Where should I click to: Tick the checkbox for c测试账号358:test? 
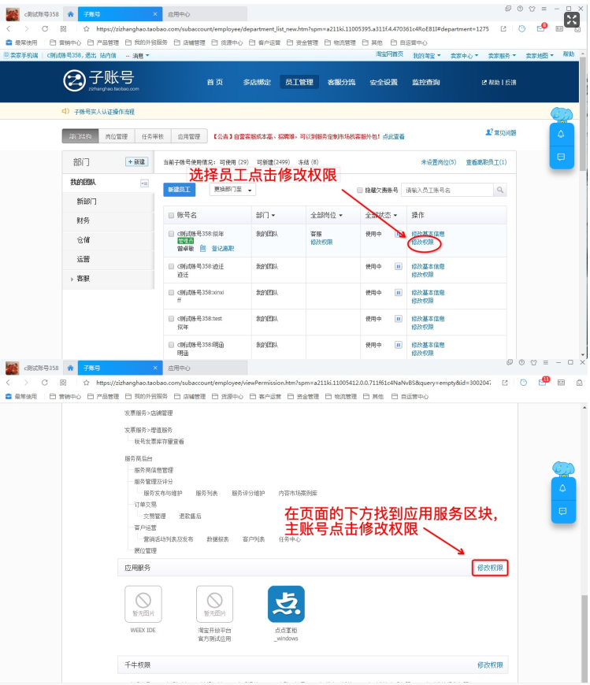(x=171, y=318)
